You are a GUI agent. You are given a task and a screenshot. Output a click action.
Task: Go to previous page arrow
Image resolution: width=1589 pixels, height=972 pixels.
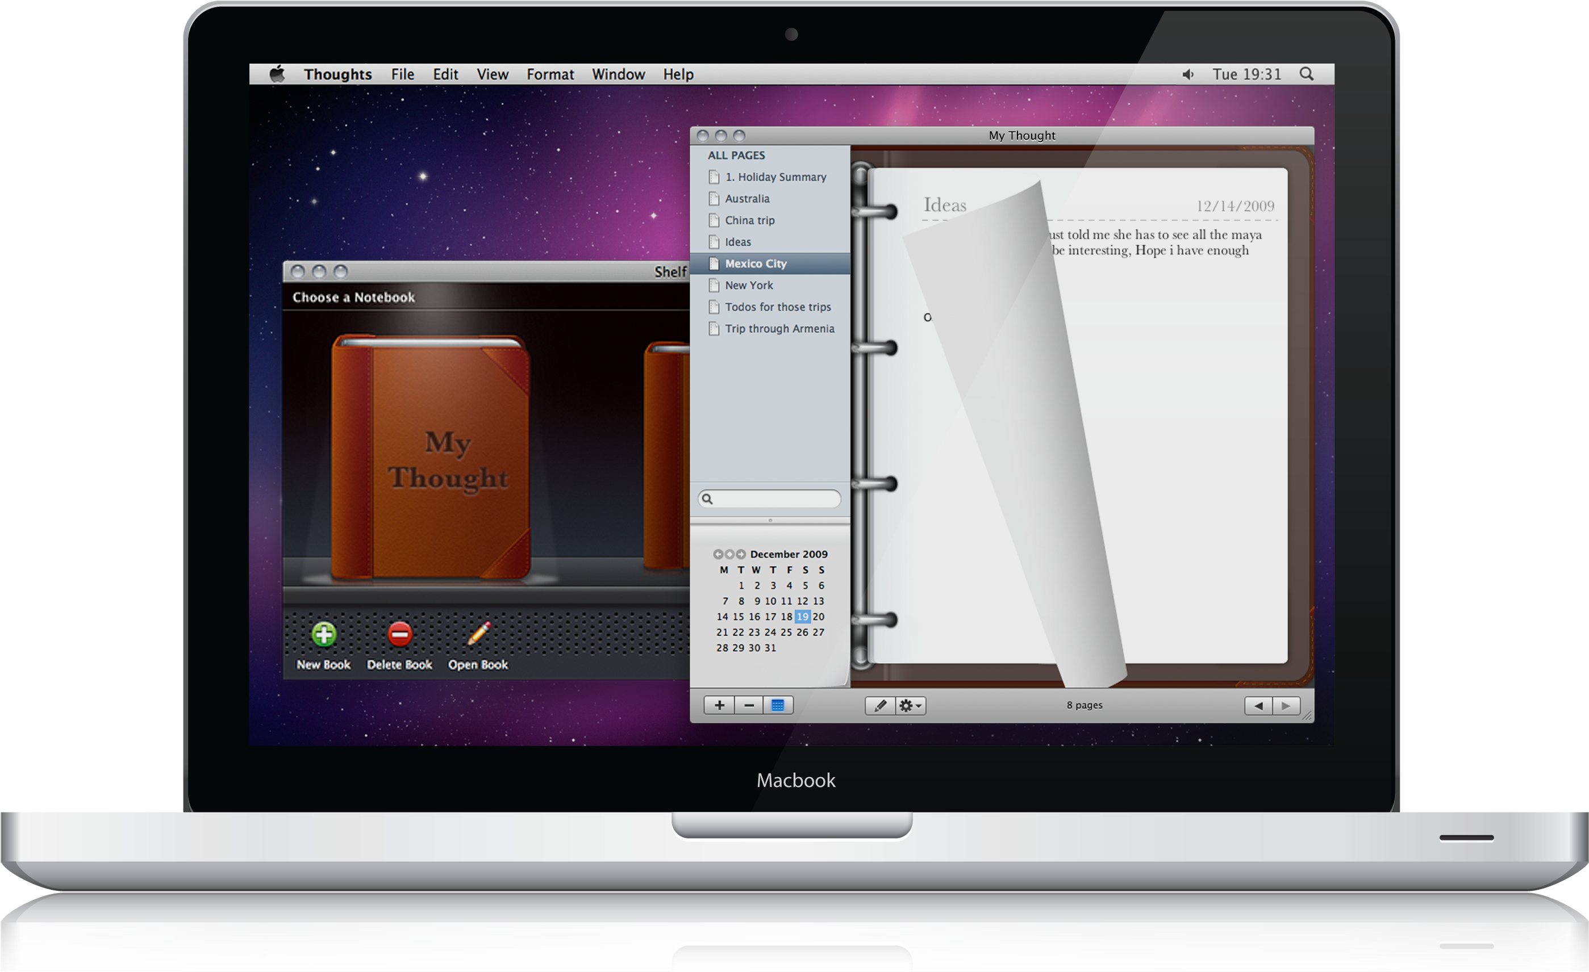(1258, 706)
